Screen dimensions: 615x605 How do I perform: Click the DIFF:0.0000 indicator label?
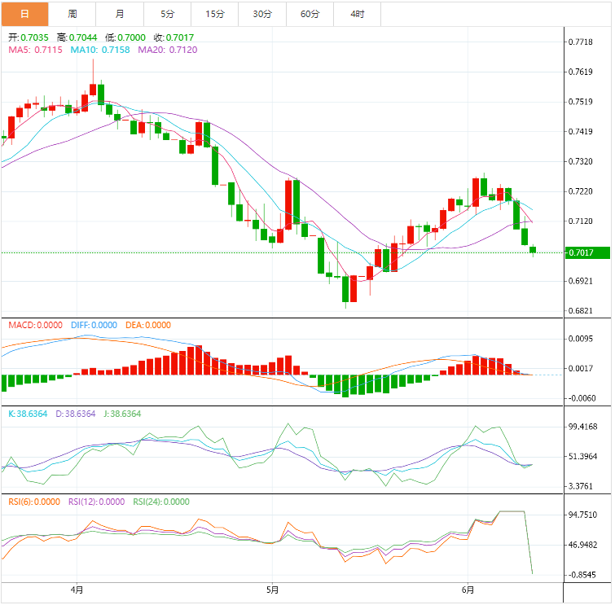94,325
